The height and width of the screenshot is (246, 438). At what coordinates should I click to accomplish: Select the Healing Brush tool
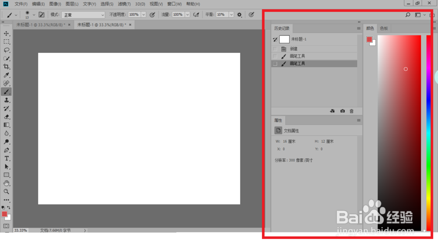tap(6, 84)
